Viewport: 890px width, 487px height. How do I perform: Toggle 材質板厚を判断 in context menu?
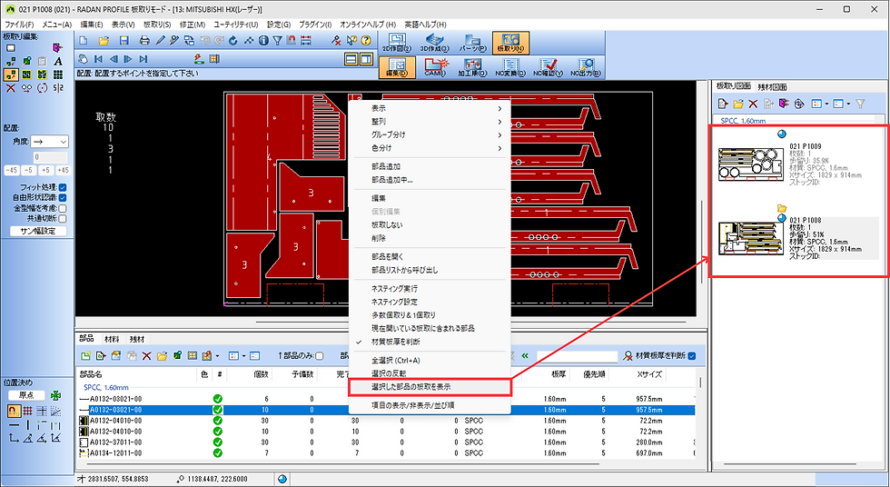click(396, 342)
